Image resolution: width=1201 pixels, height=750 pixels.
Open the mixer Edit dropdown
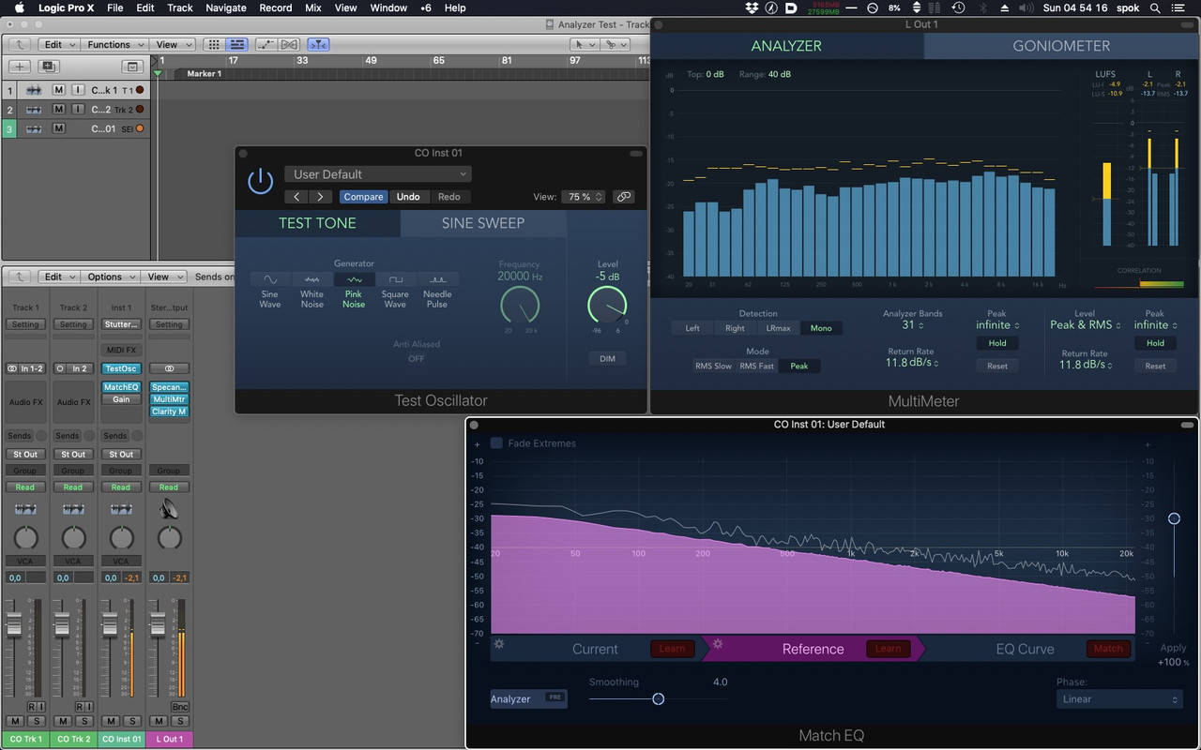(x=58, y=277)
